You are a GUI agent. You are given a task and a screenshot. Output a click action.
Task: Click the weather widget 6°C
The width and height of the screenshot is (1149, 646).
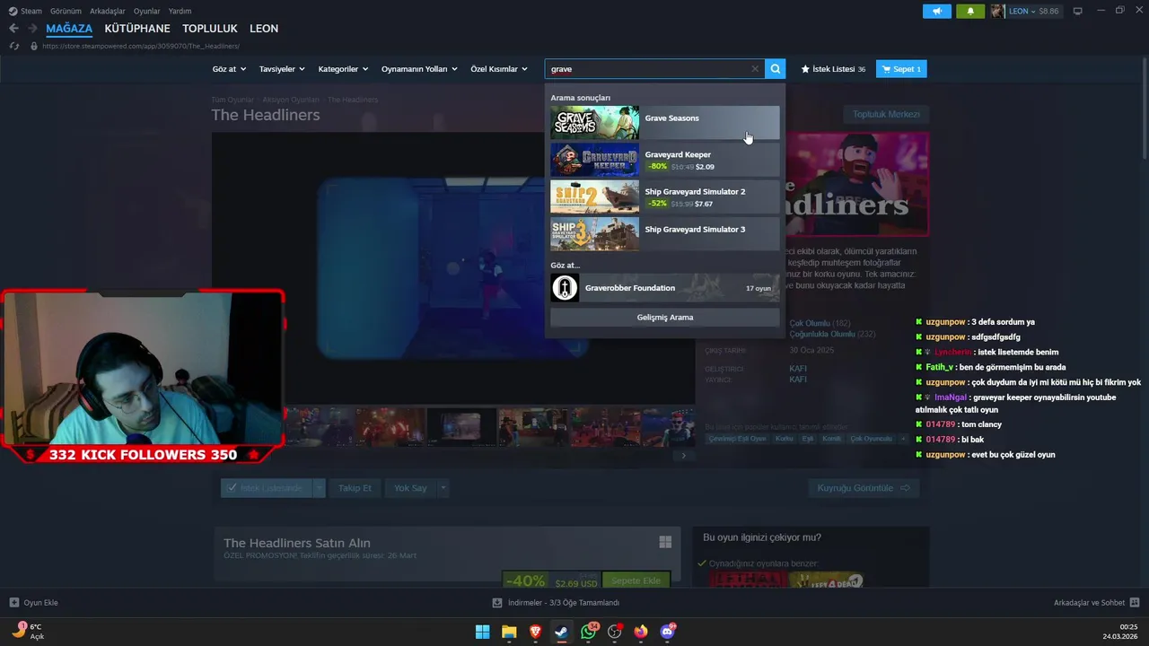pos(27,631)
